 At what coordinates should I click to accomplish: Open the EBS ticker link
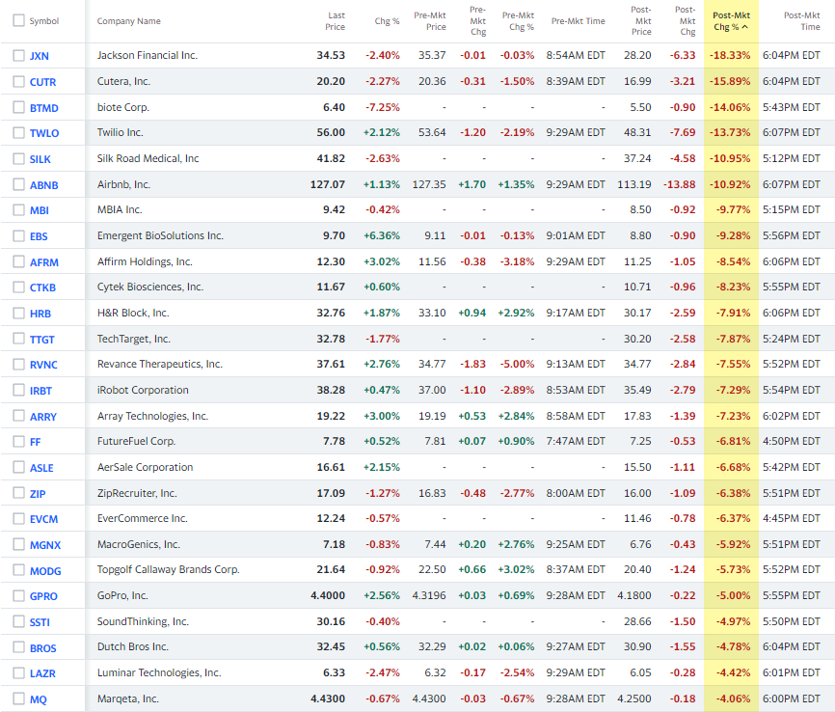[39, 236]
